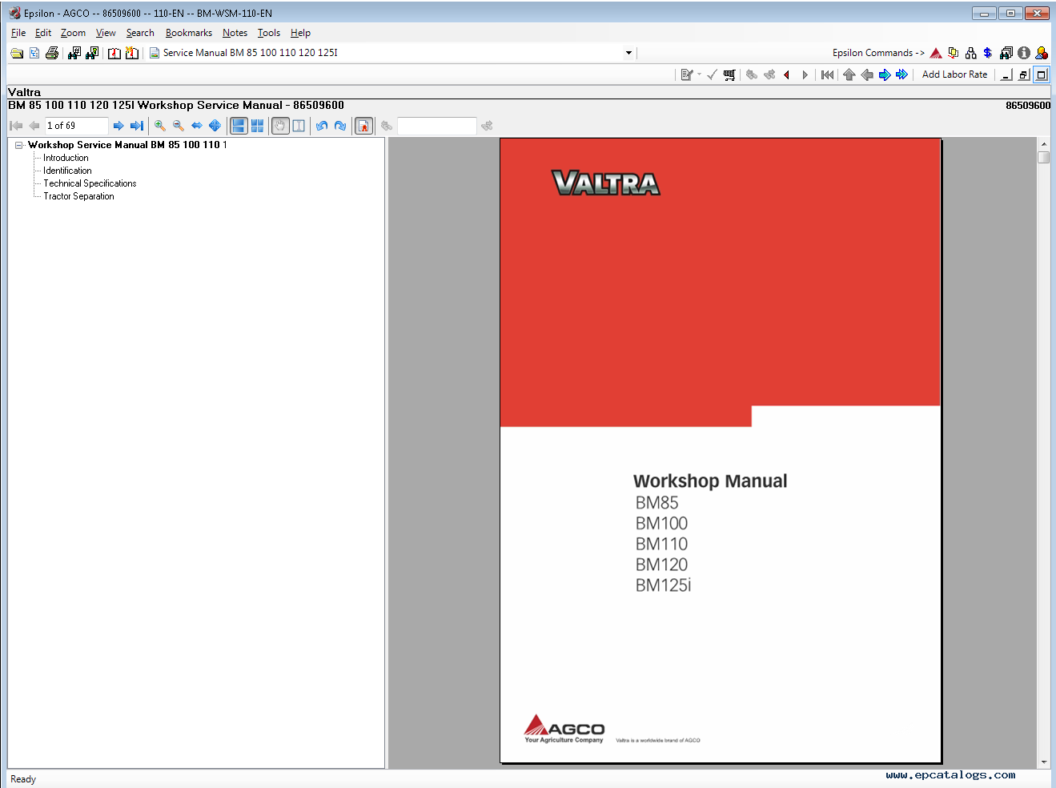1056x788 pixels.
Task: Click the second binoculars search icon
Action: pos(92,53)
